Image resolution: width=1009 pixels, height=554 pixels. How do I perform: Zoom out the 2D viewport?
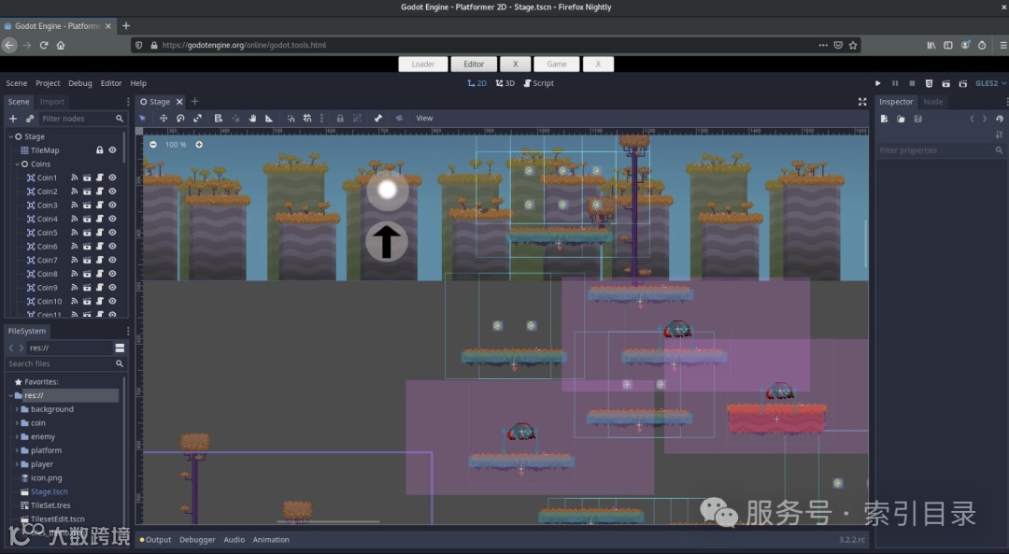pyautogui.click(x=153, y=145)
